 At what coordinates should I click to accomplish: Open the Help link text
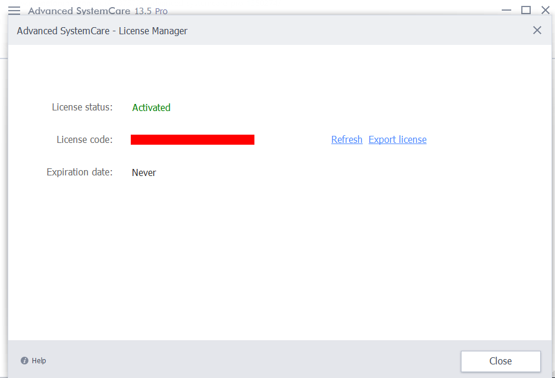tap(39, 361)
